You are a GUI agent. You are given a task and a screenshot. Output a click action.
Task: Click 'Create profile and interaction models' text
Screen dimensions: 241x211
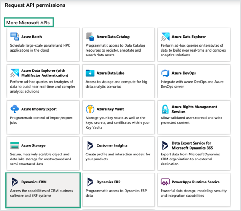click(118, 156)
